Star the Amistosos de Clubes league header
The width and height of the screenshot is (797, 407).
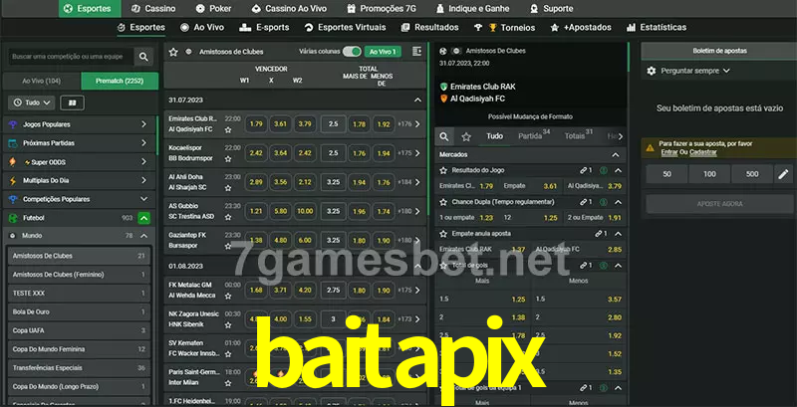[x=173, y=51]
